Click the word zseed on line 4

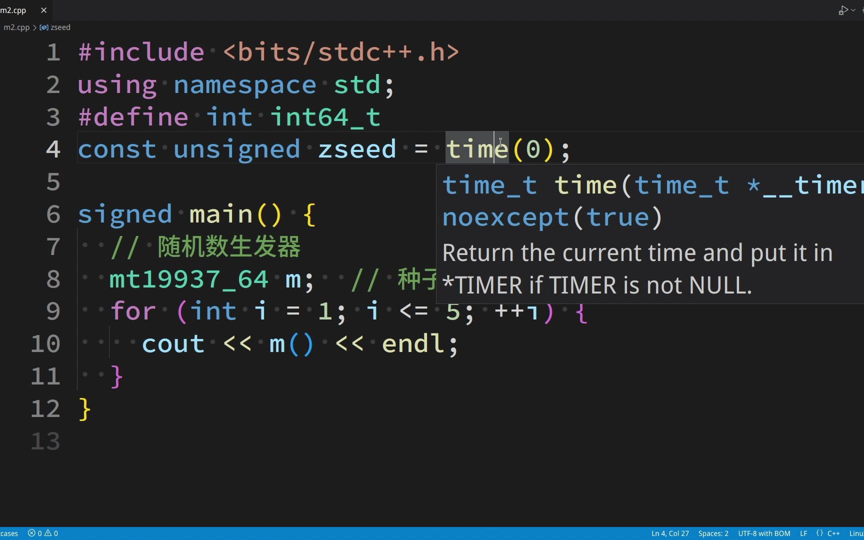(x=357, y=149)
